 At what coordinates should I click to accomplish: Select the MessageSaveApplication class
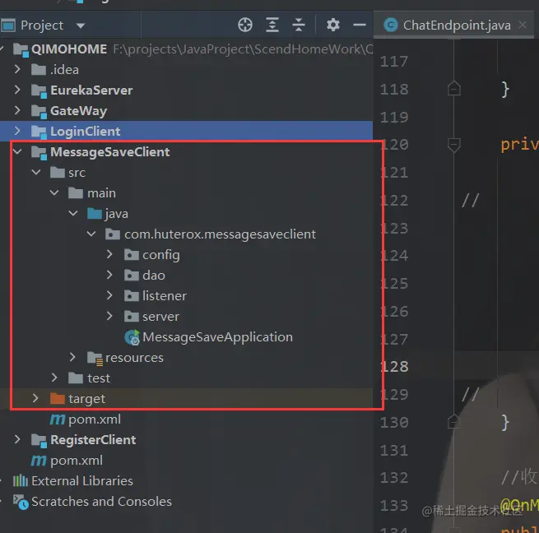(x=217, y=337)
